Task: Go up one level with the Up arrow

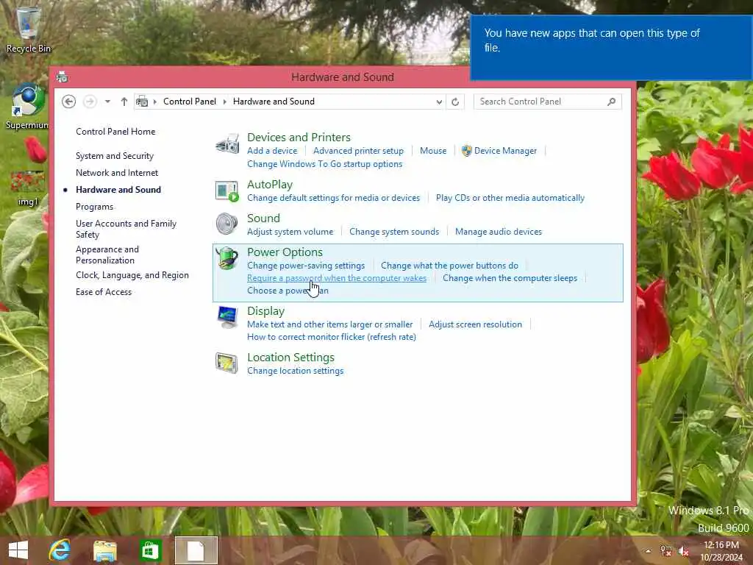Action: coord(124,102)
